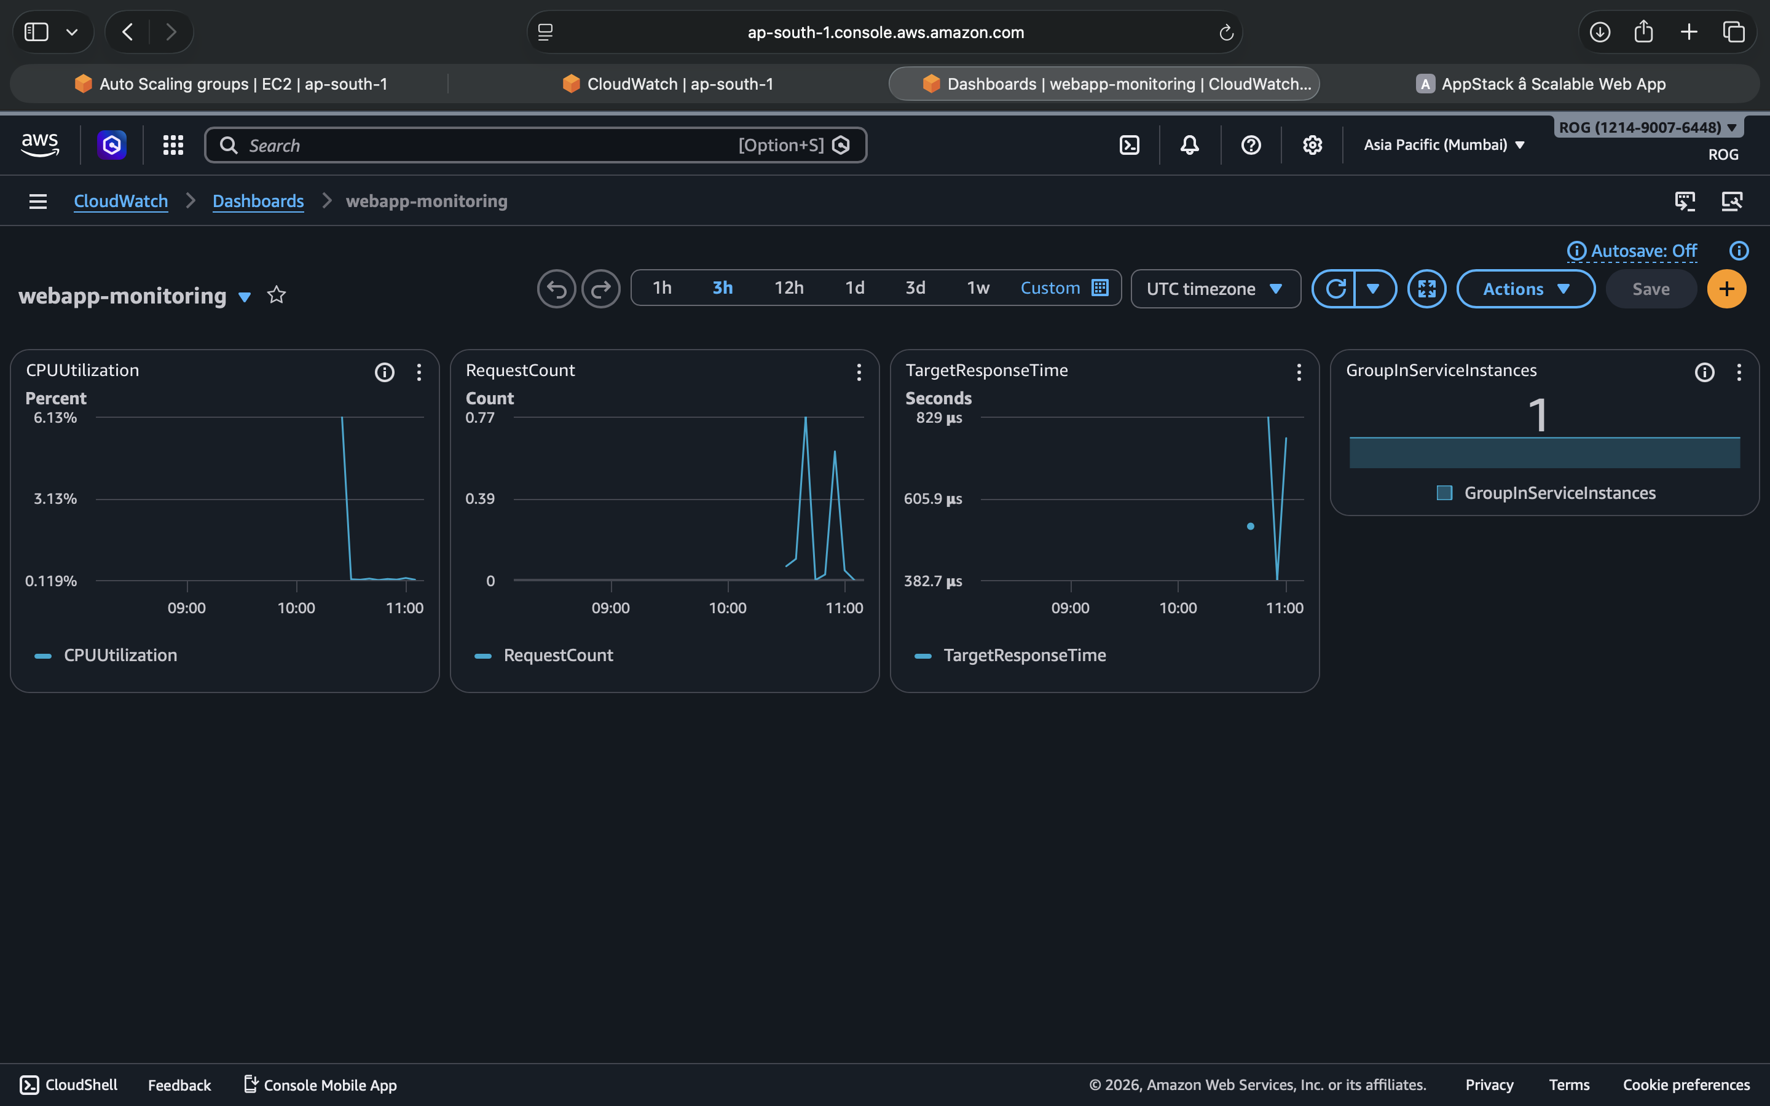Open the Actions dropdown

pyautogui.click(x=1525, y=288)
